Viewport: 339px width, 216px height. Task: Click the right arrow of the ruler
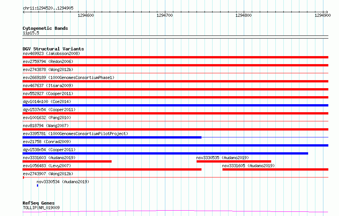(327, 12)
